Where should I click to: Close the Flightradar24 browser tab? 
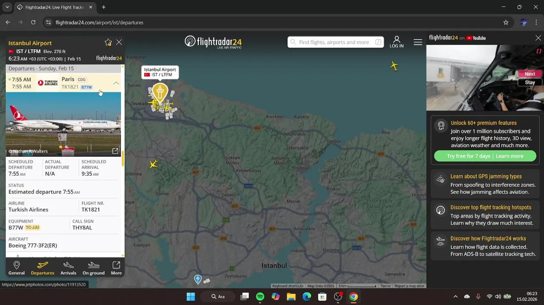click(91, 7)
